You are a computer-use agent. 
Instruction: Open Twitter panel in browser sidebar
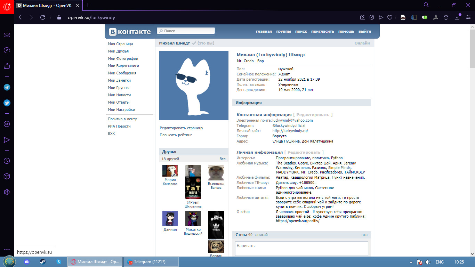pos(7,103)
